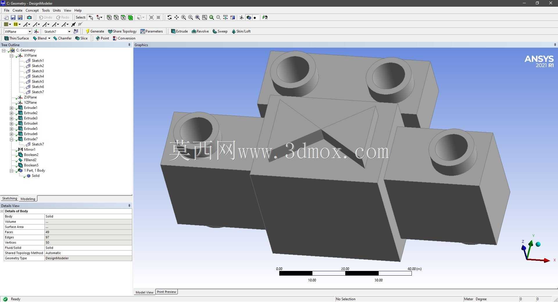
Task: Select the Solid body in the tree
Action: (35, 176)
